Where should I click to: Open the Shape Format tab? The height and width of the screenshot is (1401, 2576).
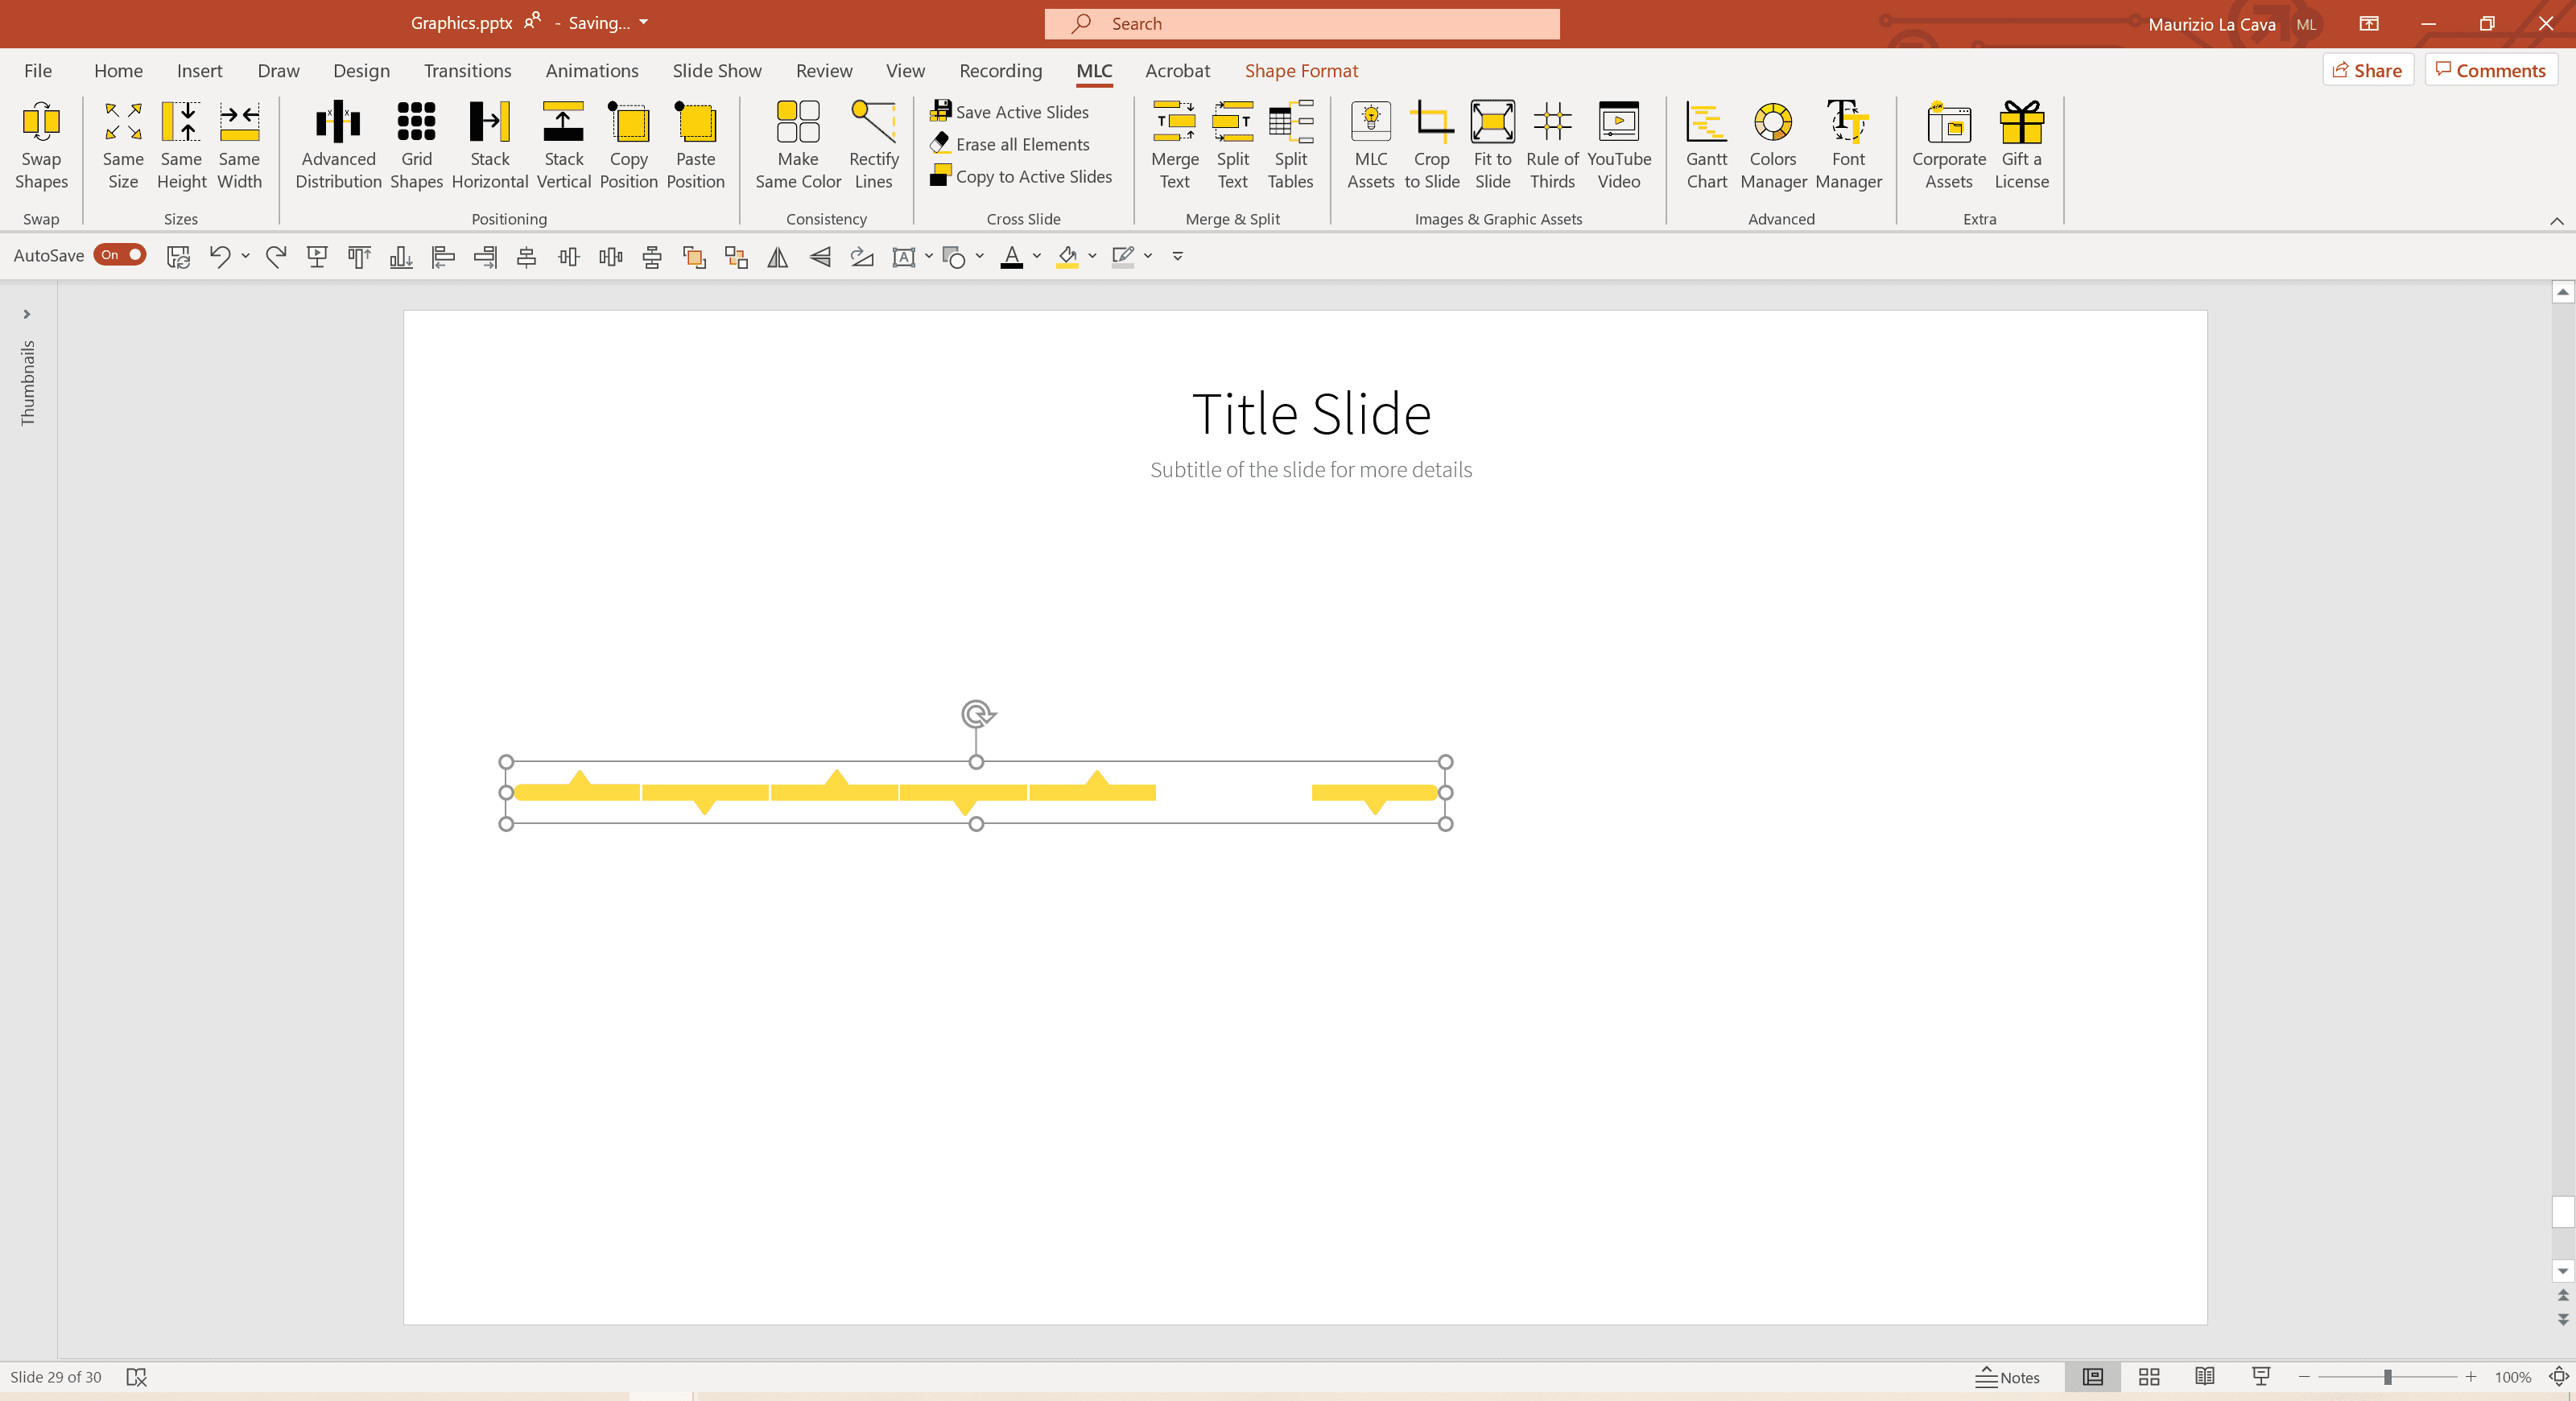(1301, 71)
